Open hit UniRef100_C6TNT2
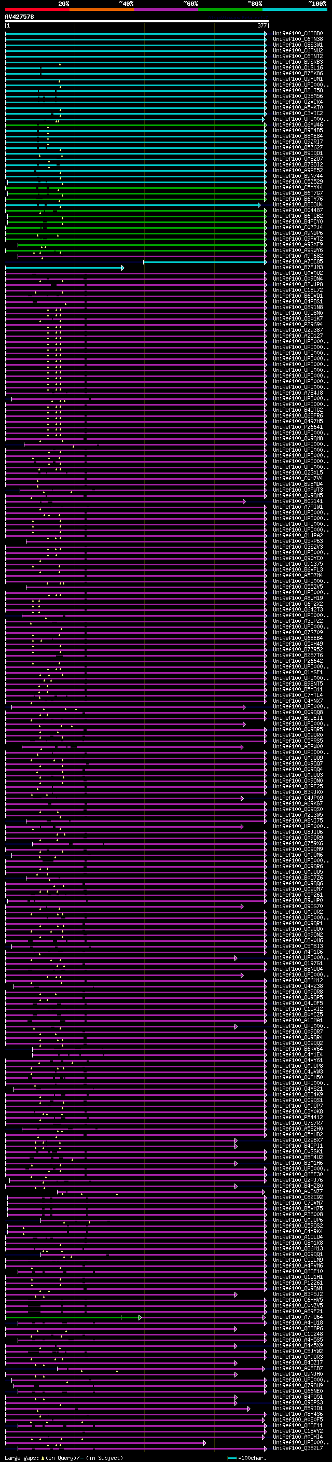Image resolution: width=332 pixels, height=1462 pixels. coord(298,56)
